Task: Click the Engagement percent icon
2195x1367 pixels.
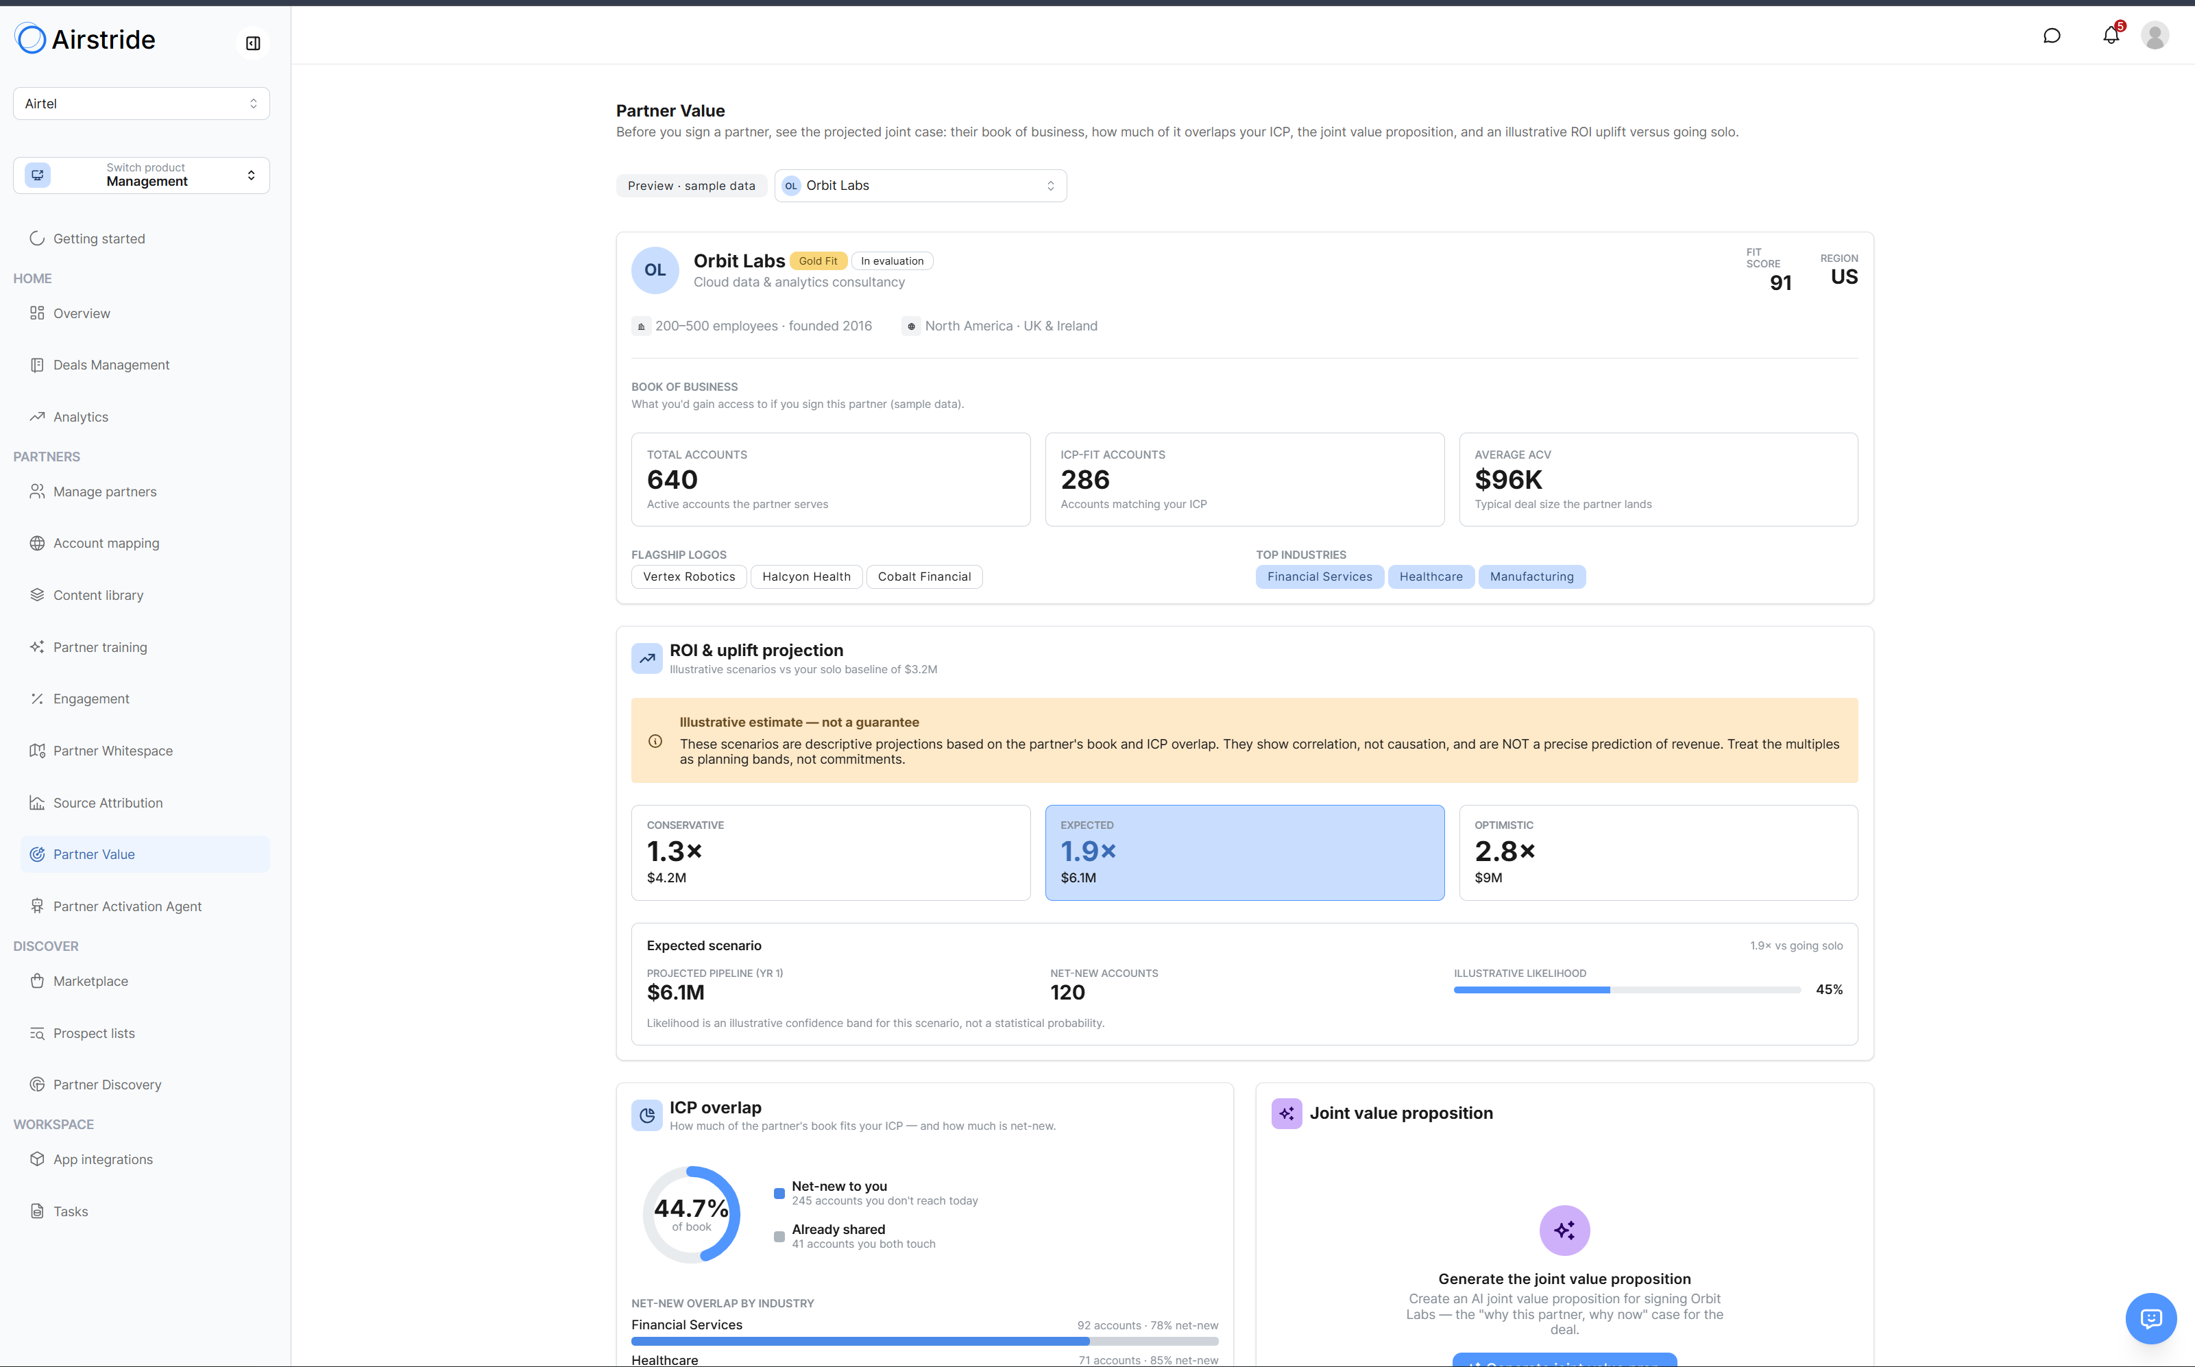Action: [37, 699]
